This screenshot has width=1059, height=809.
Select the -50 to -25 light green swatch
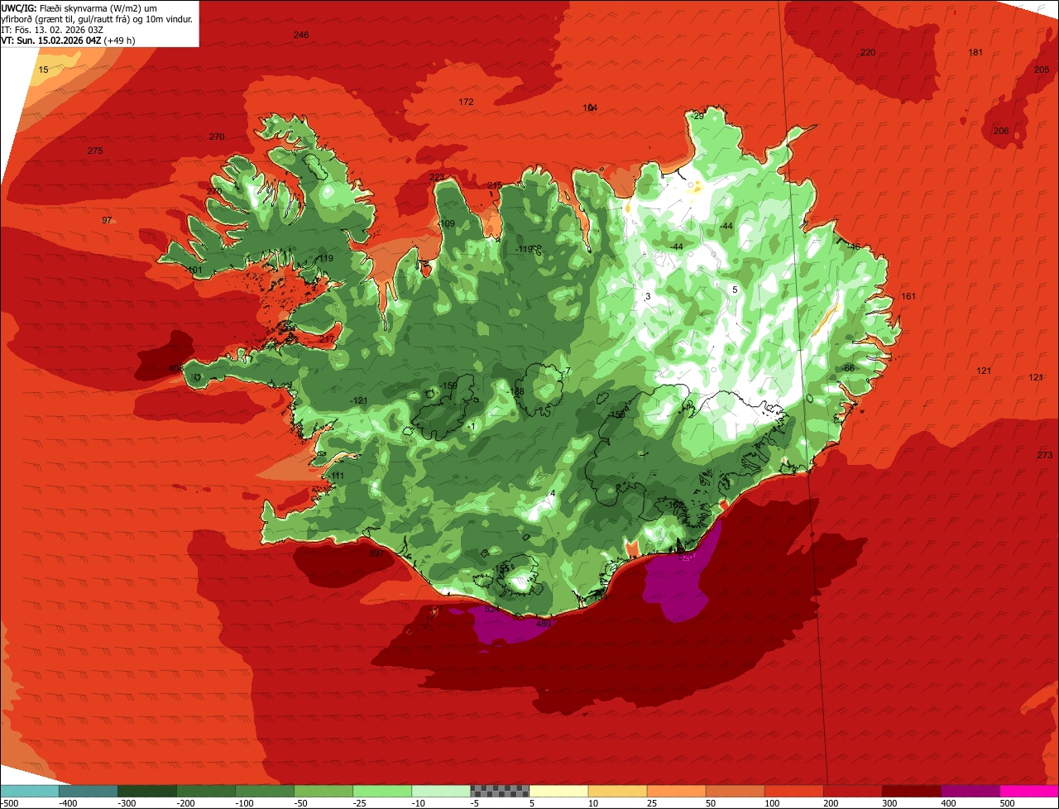pyautogui.click(x=323, y=791)
